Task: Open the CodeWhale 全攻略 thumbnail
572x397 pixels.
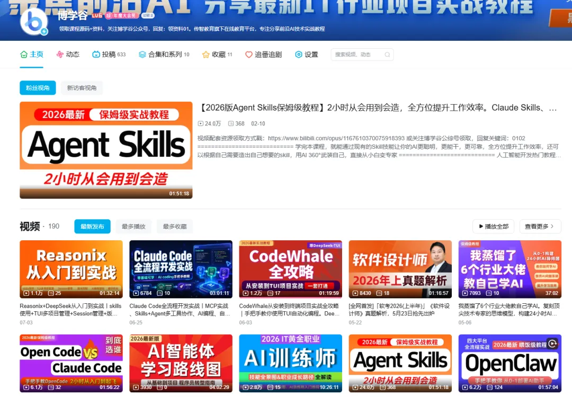Action: pyautogui.click(x=290, y=269)
